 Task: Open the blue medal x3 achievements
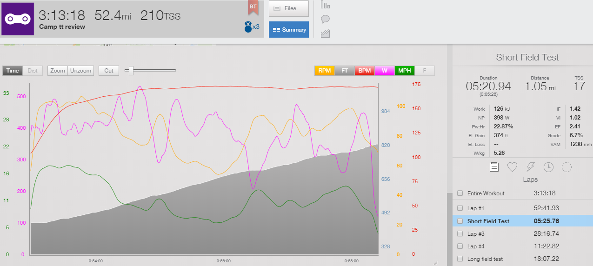coord(252,27)
